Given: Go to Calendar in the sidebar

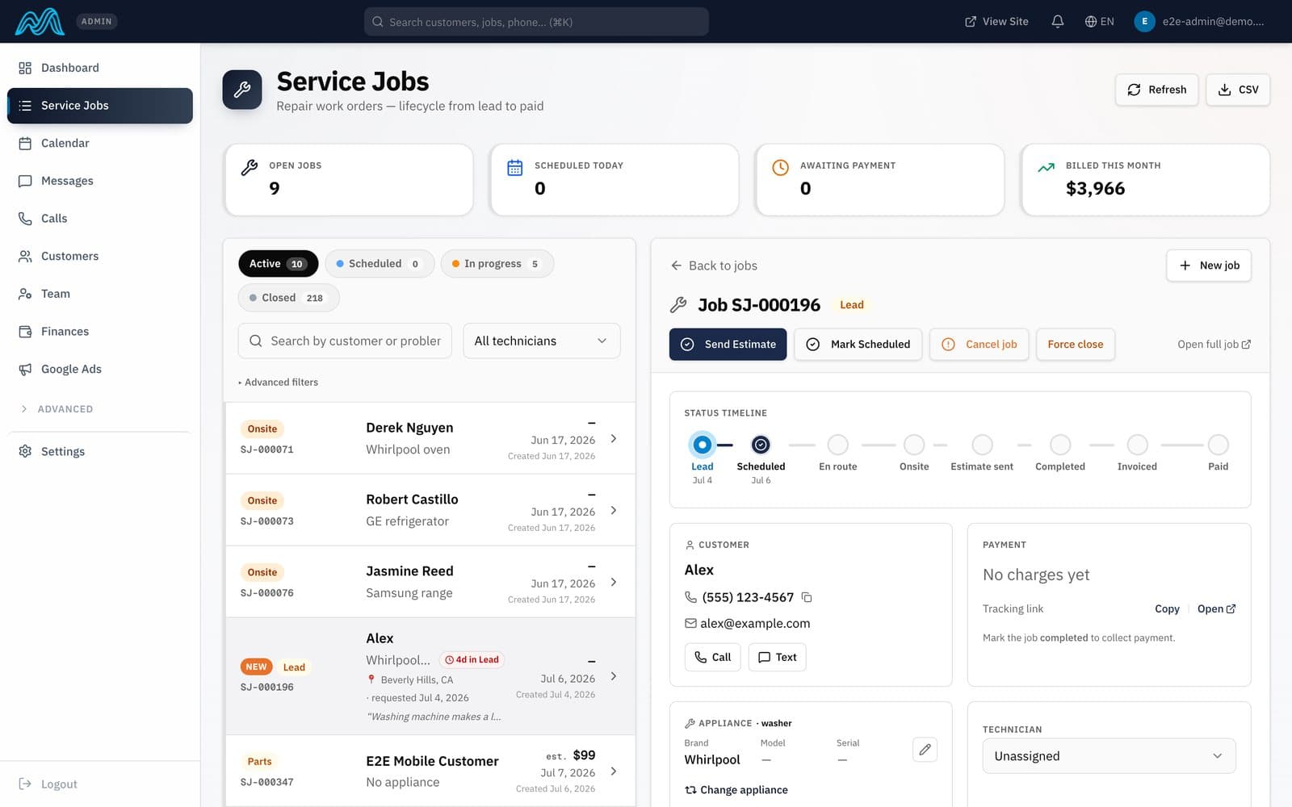Looking at the screenshot, I should [100, 143].
